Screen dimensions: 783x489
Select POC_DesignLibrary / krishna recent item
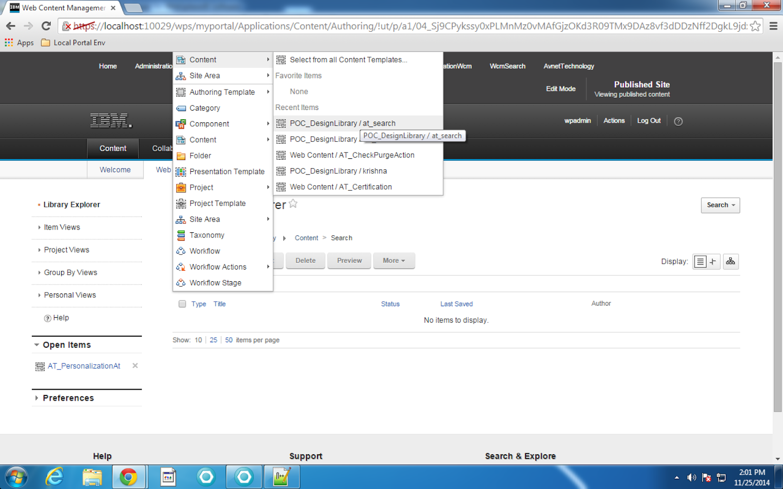[358, 171]
